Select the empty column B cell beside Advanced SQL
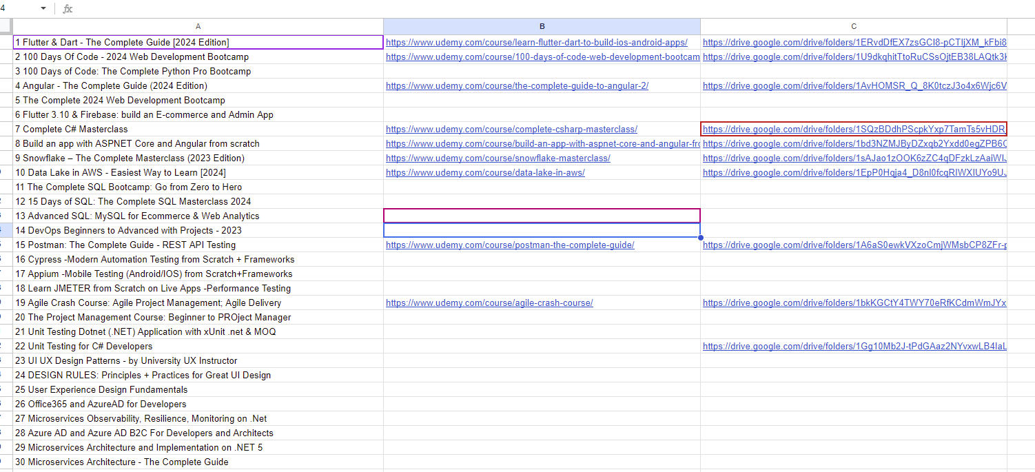Viewport: 1035px width, 472px height. 542,216
